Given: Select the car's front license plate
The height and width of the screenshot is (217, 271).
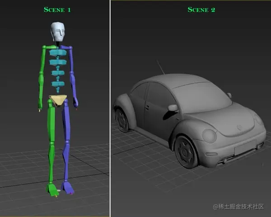Looking at the screenshot, I should click(x=245, y=147).
